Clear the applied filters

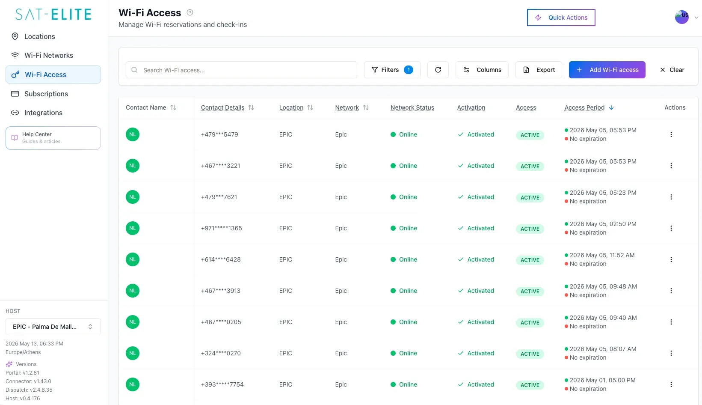tap(672, 70)
